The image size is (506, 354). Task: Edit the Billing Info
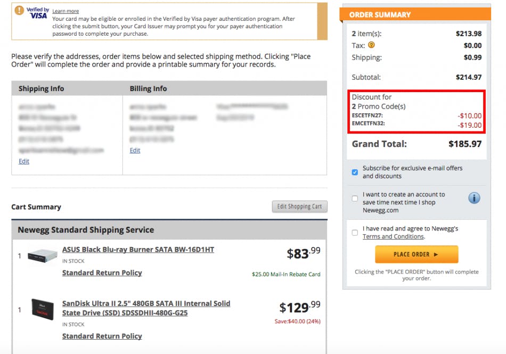click(135, 150)
